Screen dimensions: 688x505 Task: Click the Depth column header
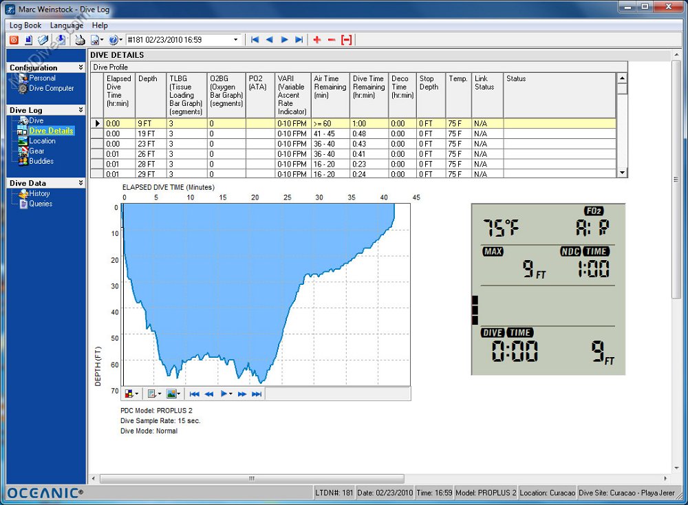(151, 95)
